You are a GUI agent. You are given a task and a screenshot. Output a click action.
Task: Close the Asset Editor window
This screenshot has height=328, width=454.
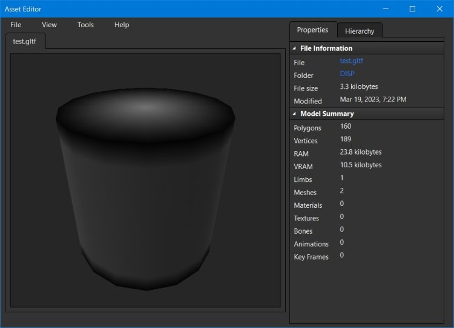point(439,9)
